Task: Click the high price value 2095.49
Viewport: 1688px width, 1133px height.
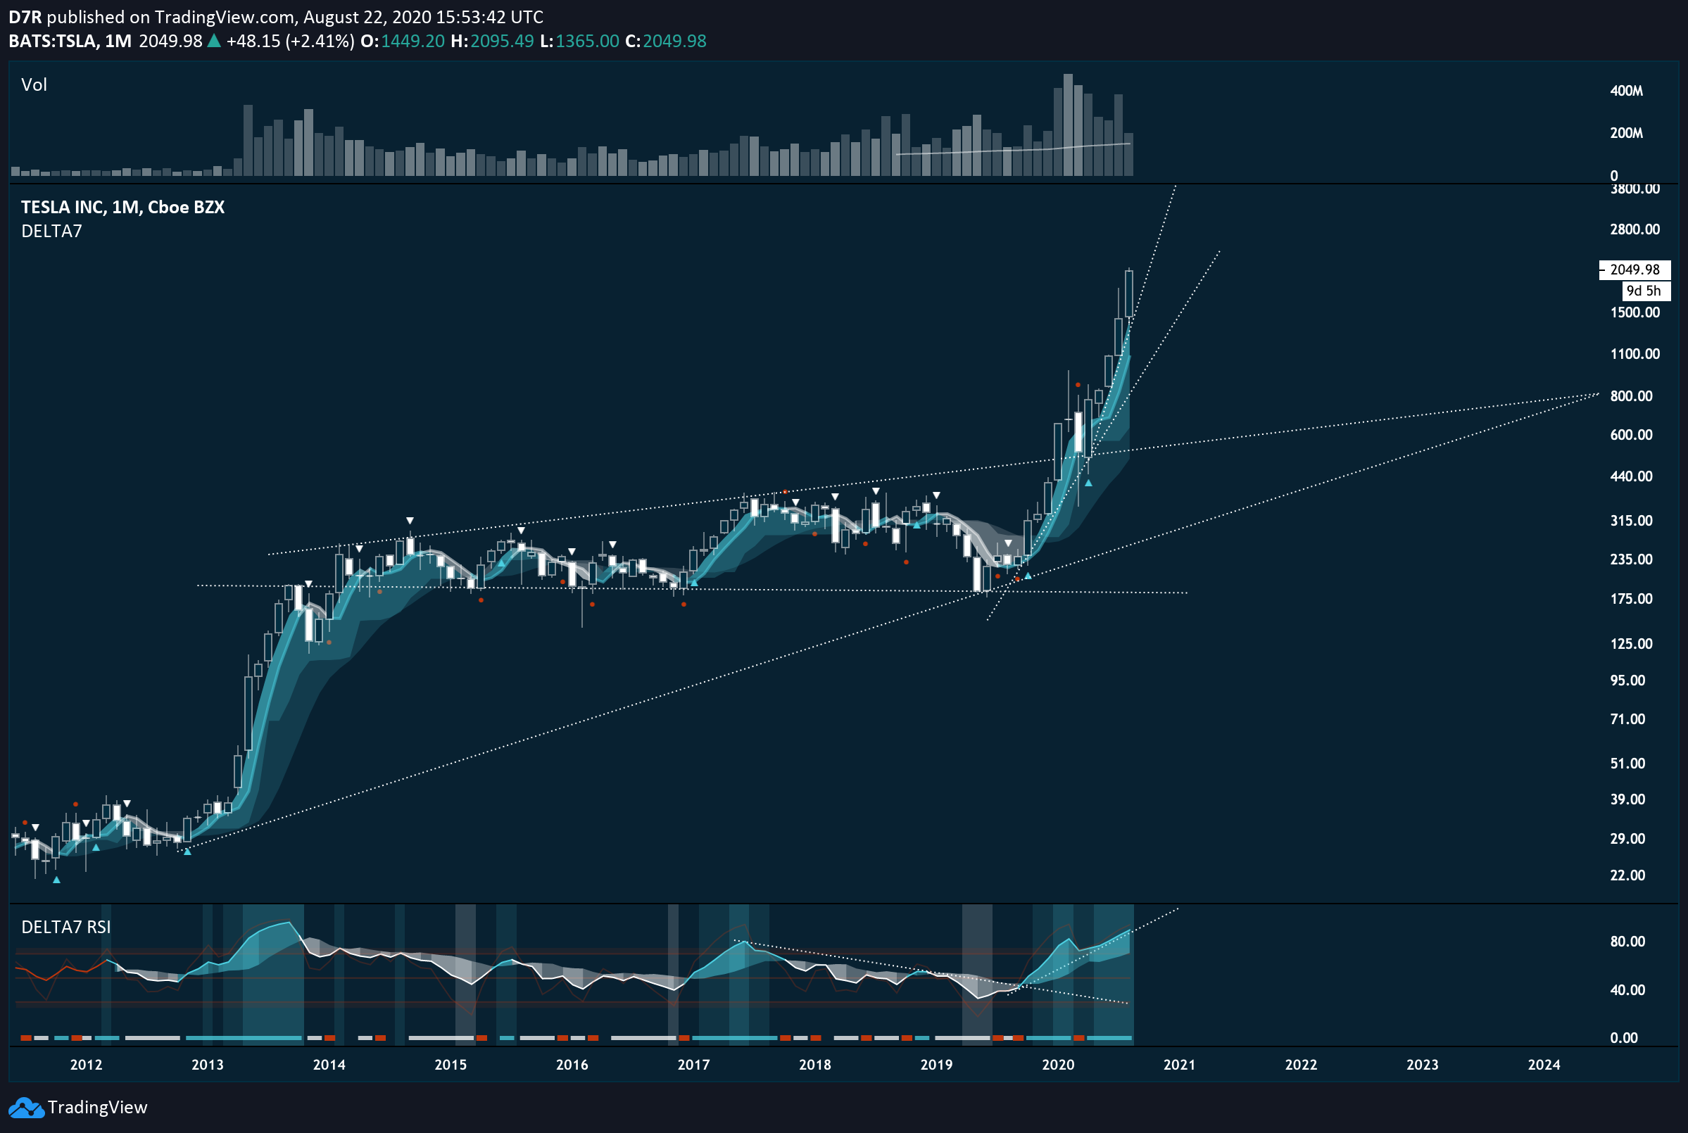Action: (x=502, y=42)
